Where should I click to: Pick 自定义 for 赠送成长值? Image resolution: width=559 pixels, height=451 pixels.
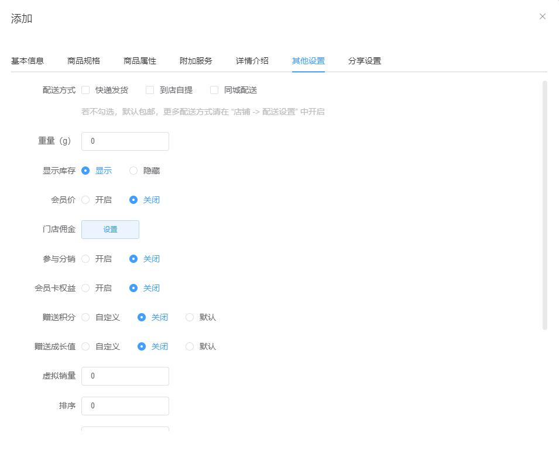click(x=85, y=346)
